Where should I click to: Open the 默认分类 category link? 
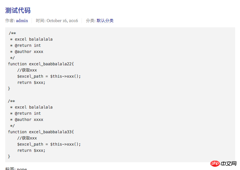[x=105, y=21]
